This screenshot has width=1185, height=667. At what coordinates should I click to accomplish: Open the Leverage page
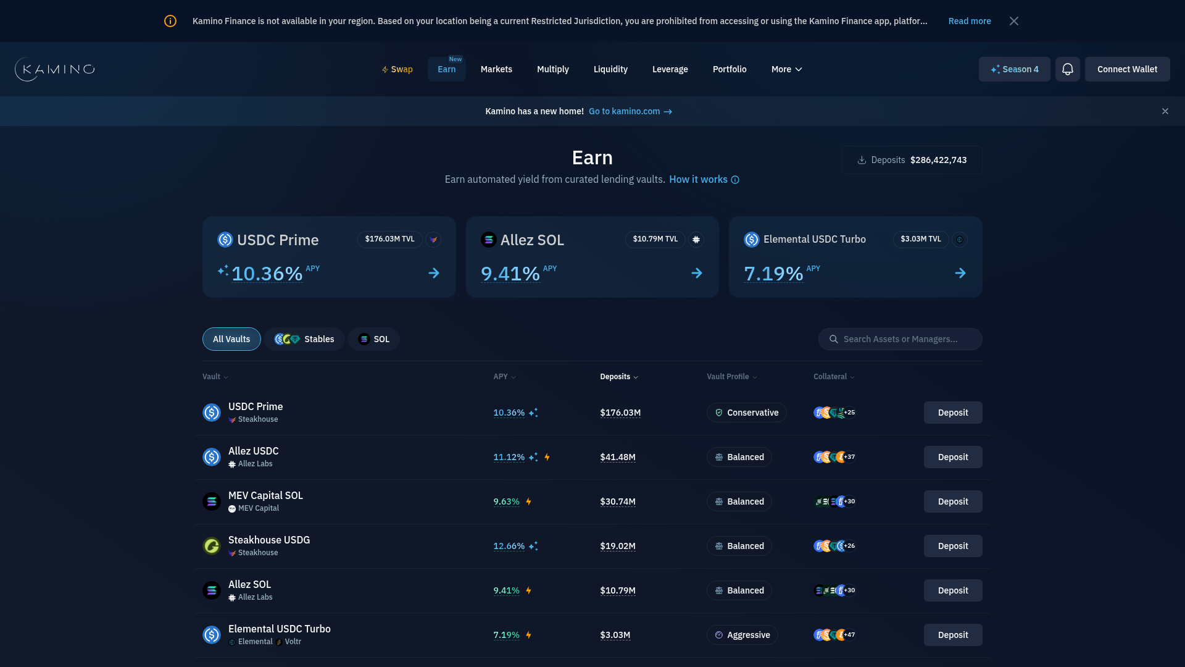670,69
